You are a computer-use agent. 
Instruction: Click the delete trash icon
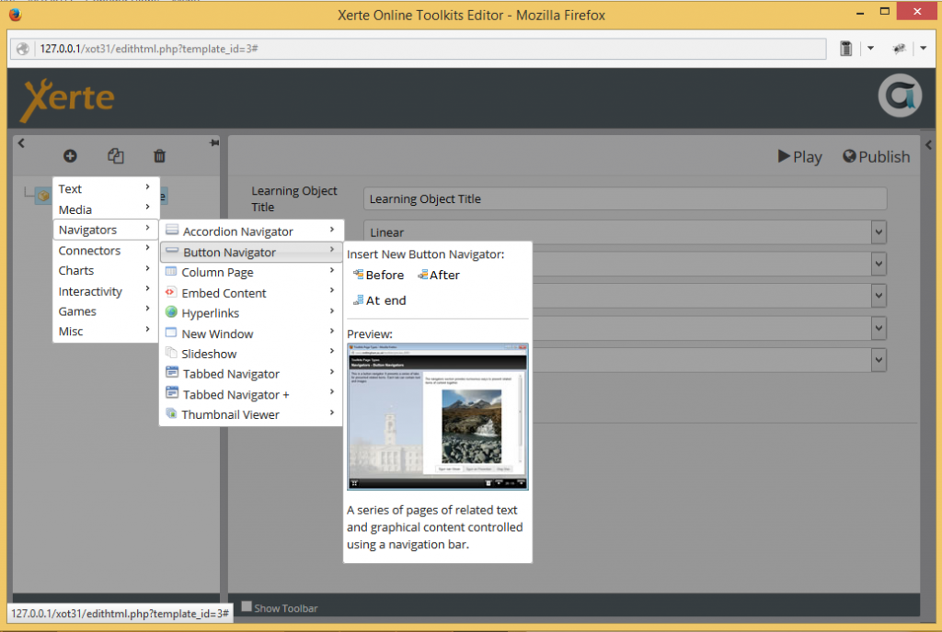159,156
